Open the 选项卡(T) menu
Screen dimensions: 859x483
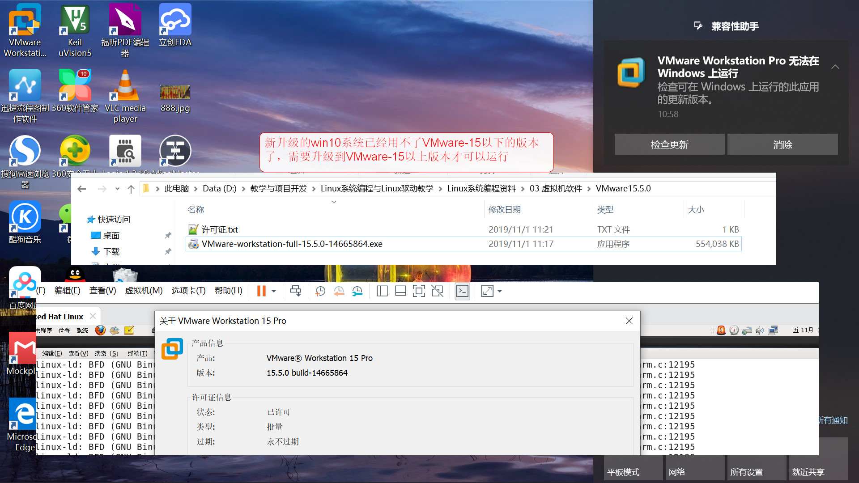[188, 291]
